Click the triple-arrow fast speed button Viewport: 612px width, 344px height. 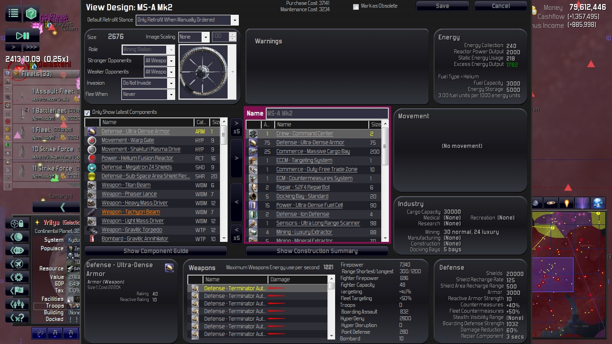pos(31,47)
